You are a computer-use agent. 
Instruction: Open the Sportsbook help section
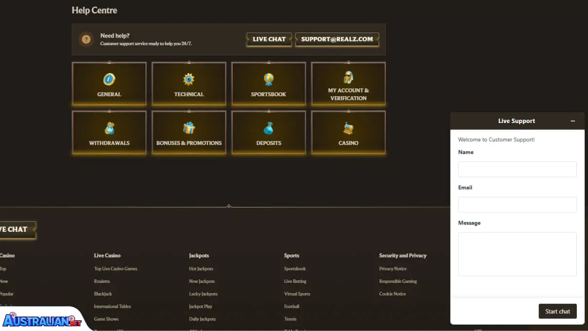click(x=268, y=84)
